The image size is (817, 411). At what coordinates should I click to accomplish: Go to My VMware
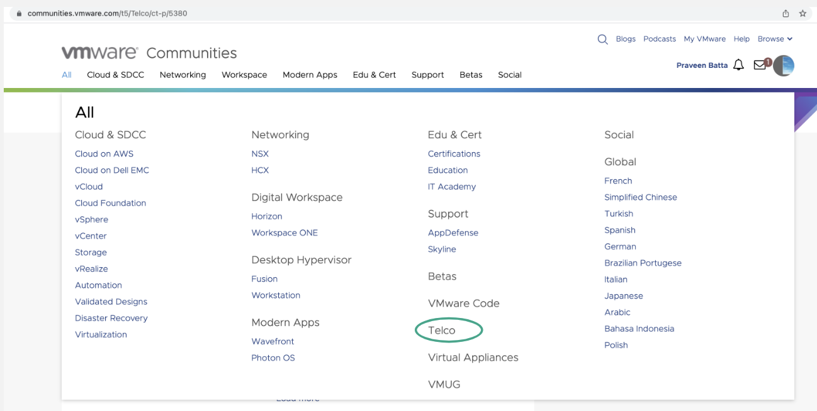click(x=705, y=39)
